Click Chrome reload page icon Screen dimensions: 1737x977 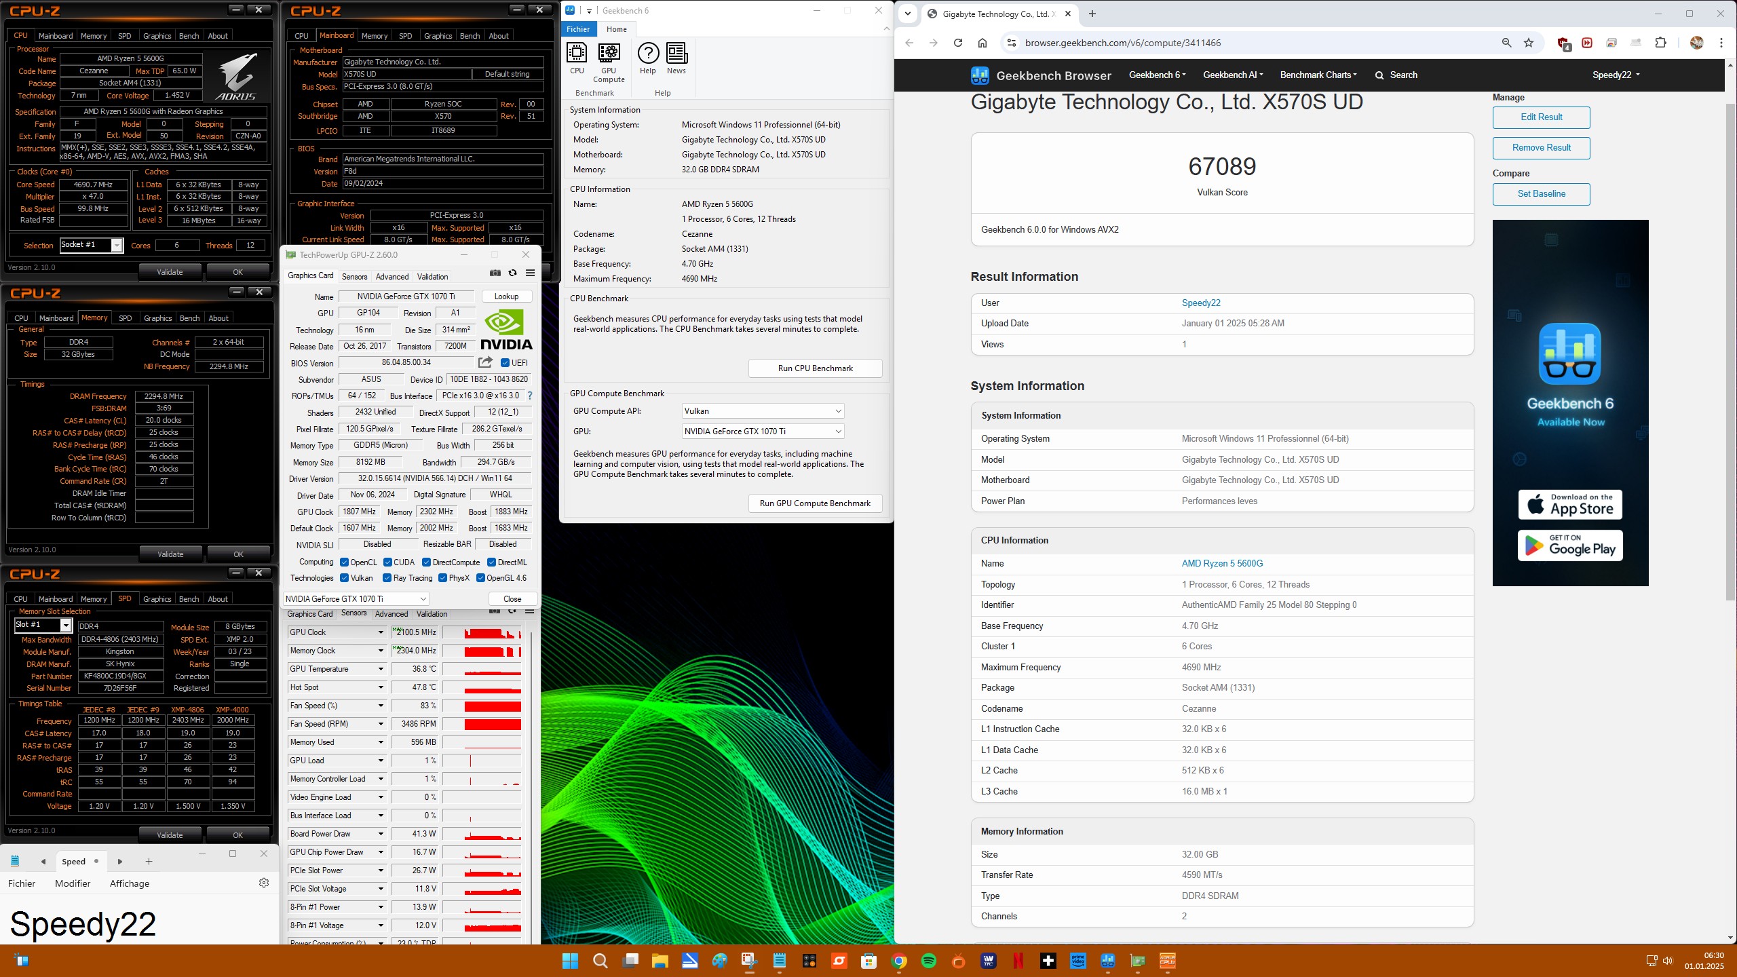[x=957, y=43]
